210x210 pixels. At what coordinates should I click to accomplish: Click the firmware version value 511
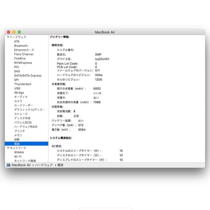click(97, 70)
